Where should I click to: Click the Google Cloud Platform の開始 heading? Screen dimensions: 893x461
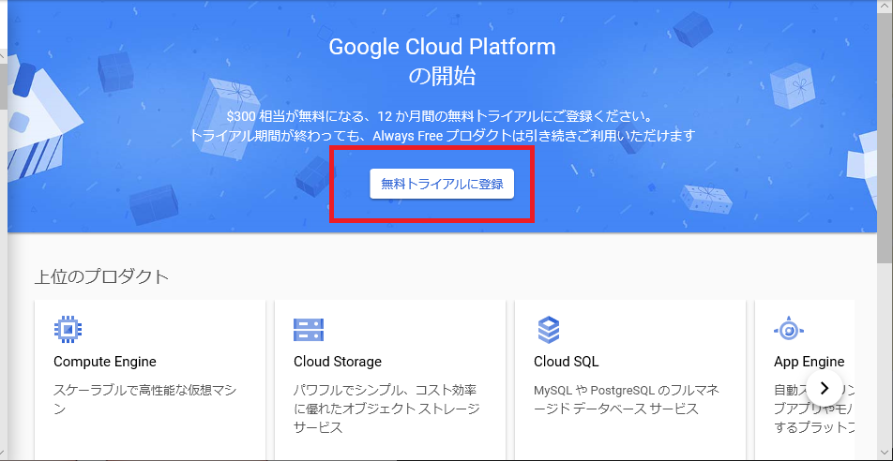coord(442,61)
